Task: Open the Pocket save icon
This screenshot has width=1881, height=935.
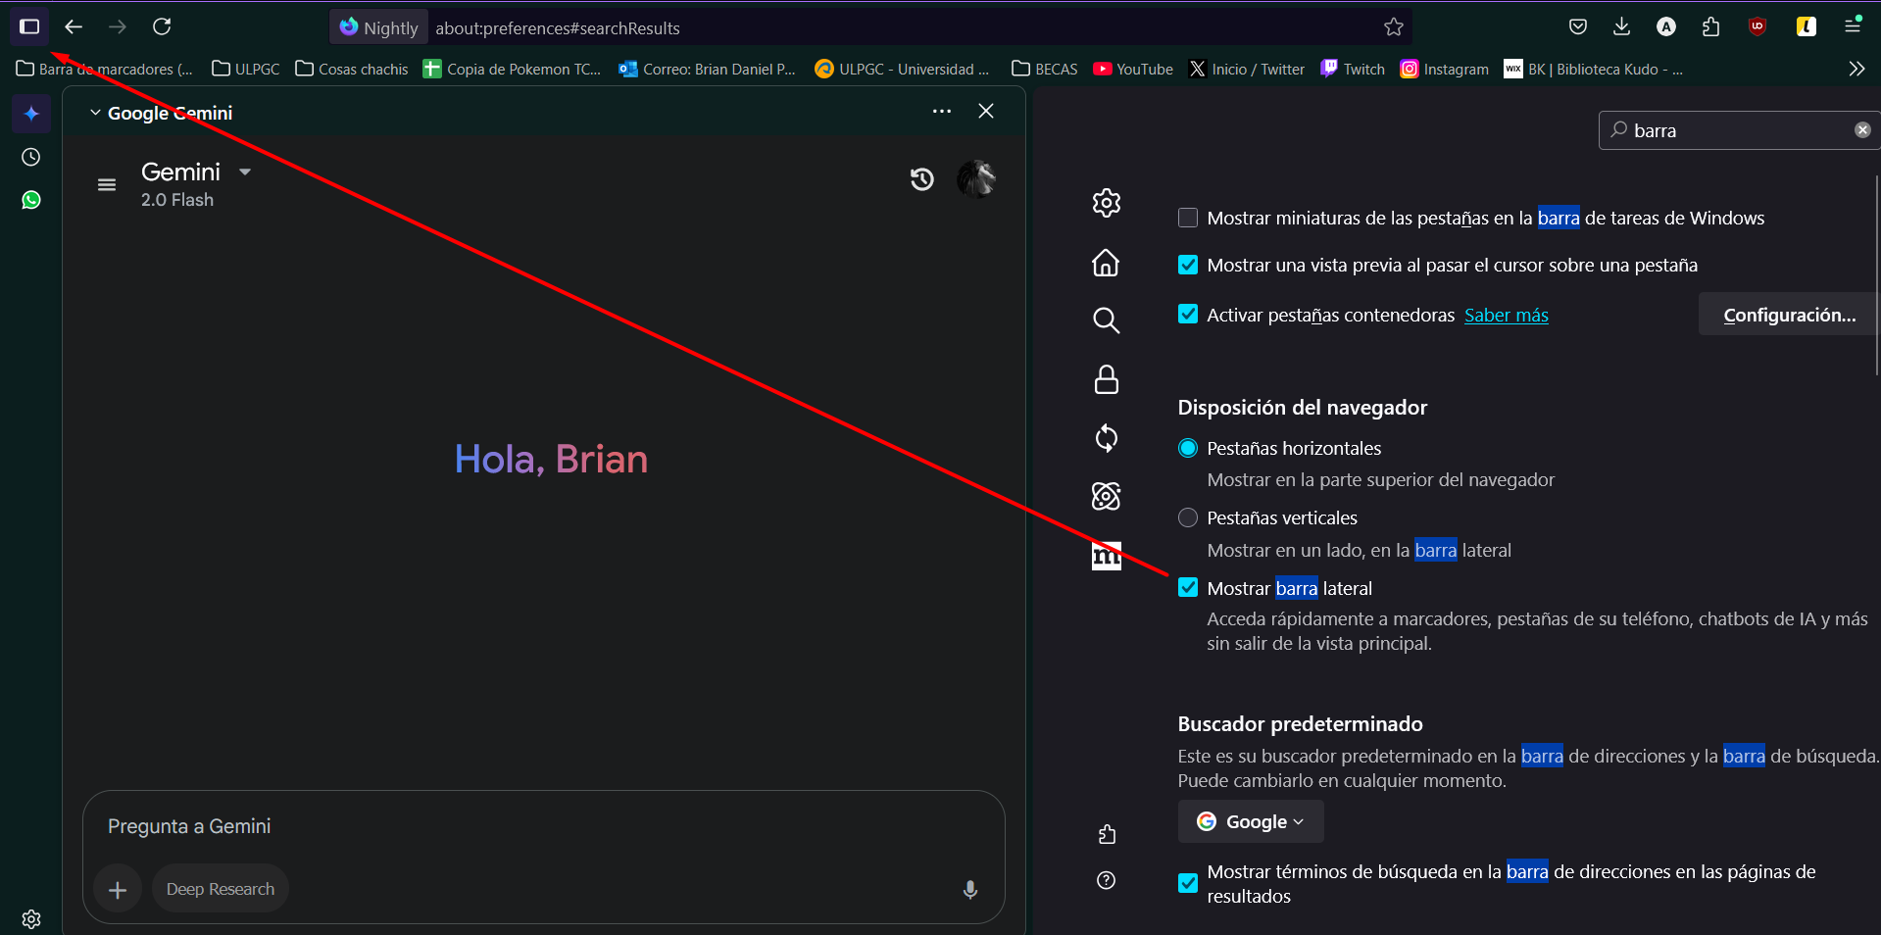Action: [1577, 26]
